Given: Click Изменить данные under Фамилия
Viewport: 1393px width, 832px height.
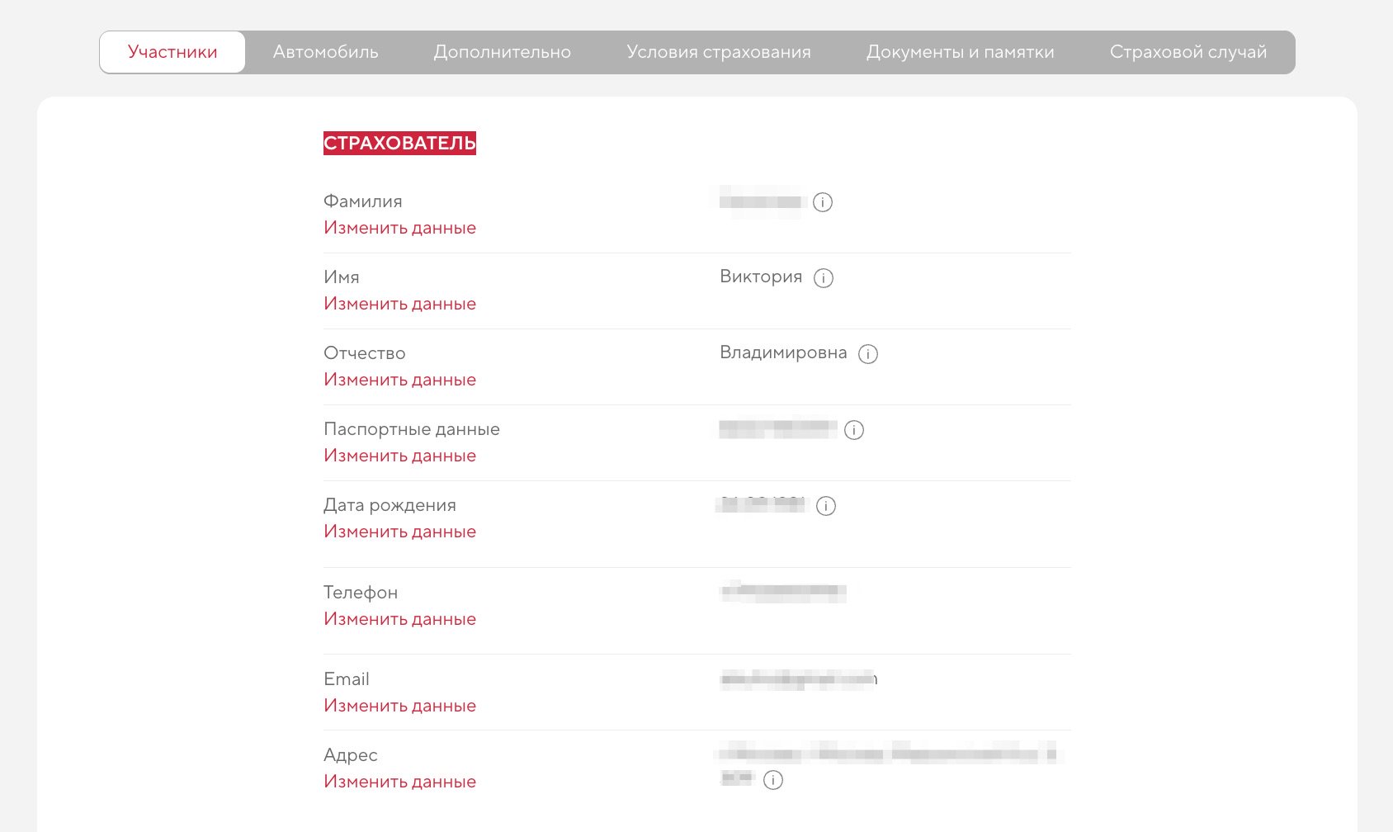Looking at the screenshot, I should coord(400,228).
